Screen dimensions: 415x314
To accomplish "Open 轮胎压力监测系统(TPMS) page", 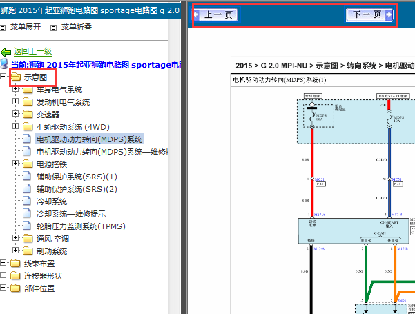I will pos(81,226).
